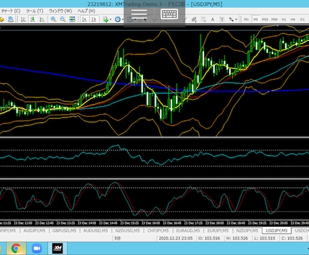Image resolution: width=309 pixels, height=255 pixels.
Task: Click the O: 103.516 status value
Action: coord(209,238)
